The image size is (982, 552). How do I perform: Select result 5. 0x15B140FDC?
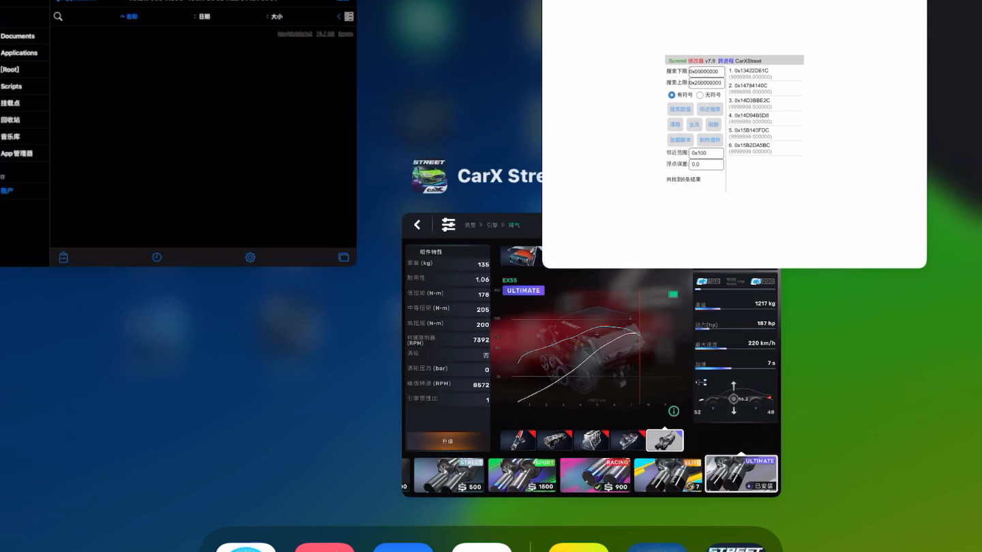764,134
